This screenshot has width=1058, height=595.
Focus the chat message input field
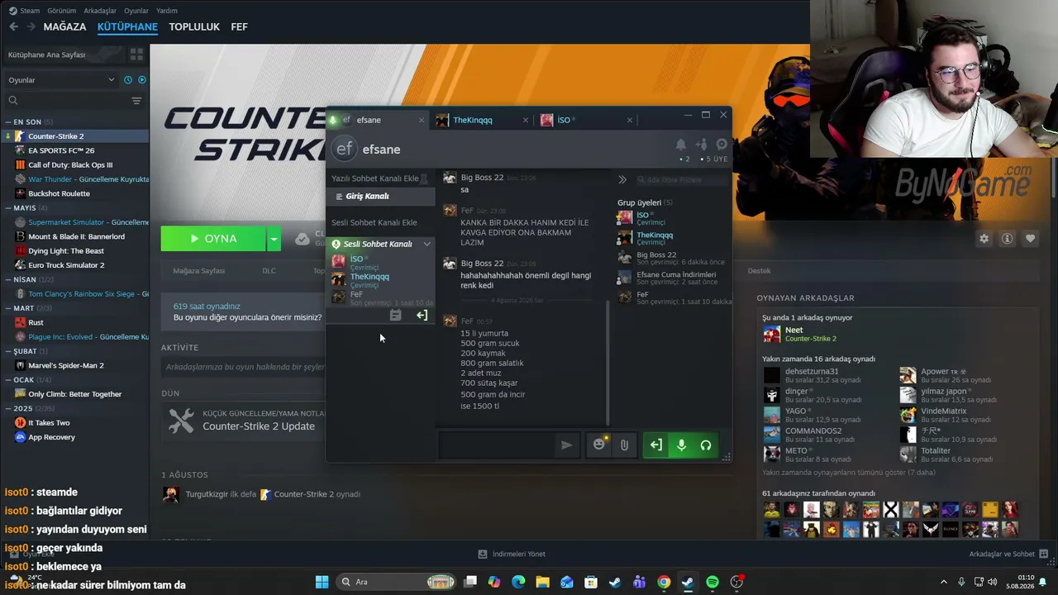[x=497, y=445]
